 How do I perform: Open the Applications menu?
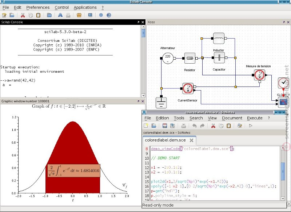coord(85,7)
